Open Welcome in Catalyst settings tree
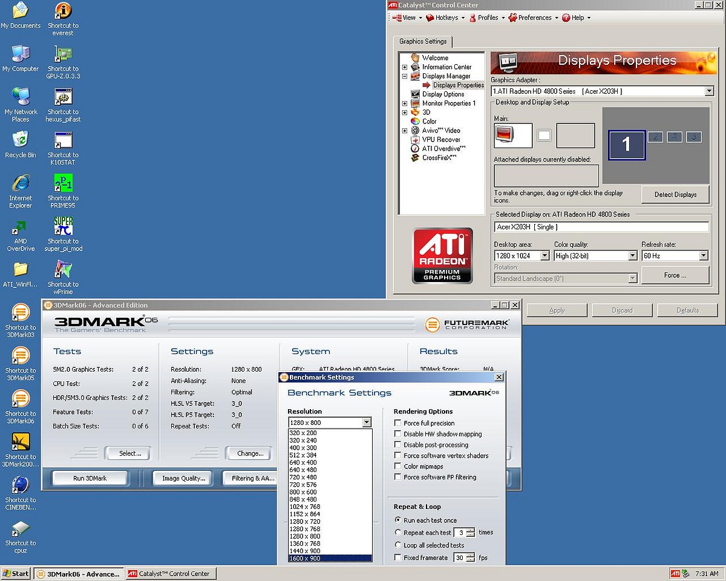 click(x=435, y=58)
